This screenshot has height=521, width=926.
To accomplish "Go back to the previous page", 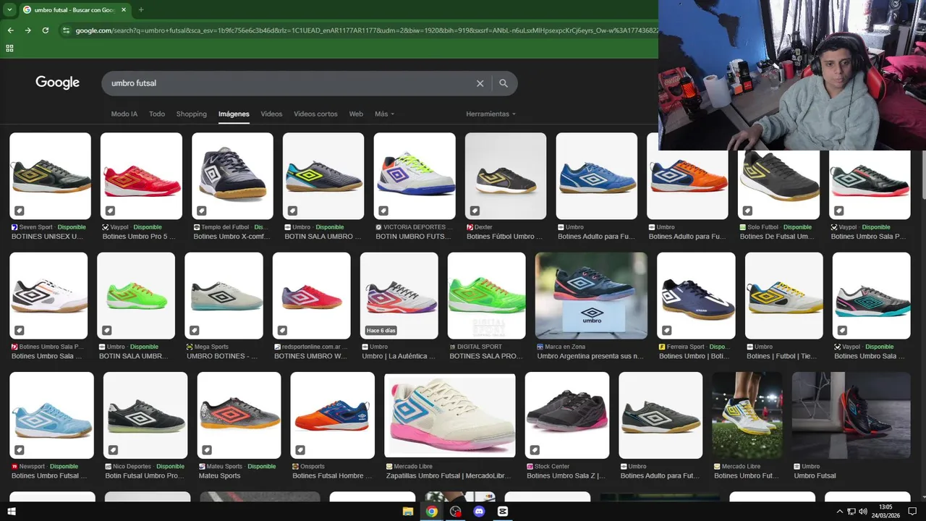I will [x=10, y=30].
